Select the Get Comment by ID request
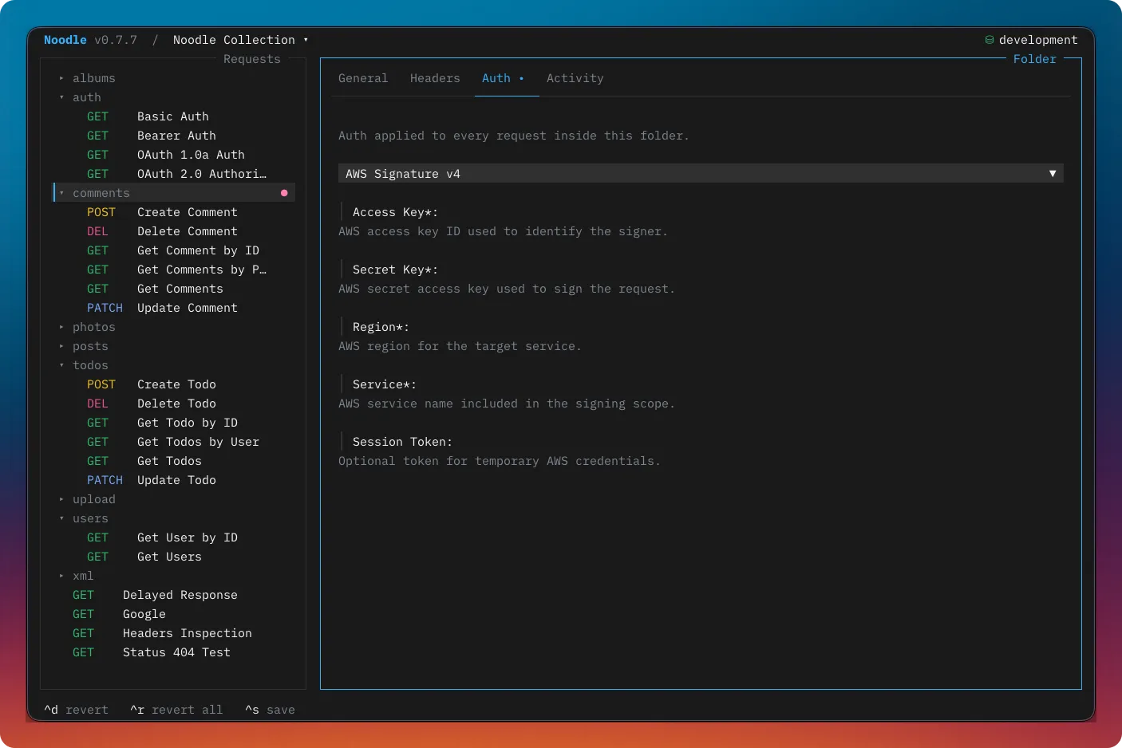The image size is (1122, 748). tap(174, 250)
